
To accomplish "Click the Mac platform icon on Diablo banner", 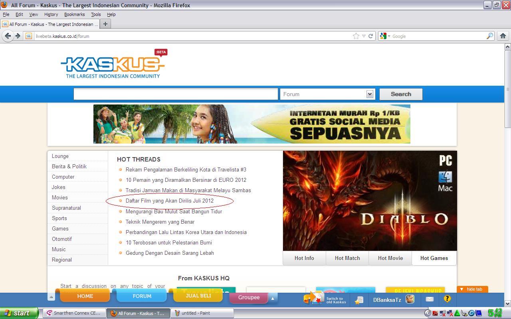I will 445,181.
